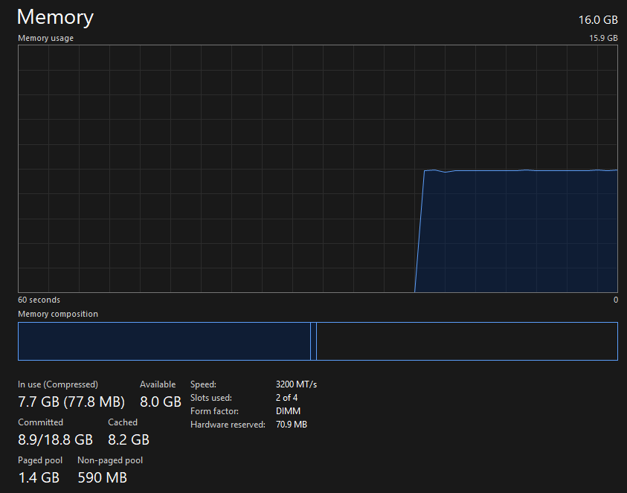Select the 590 MB non-paged pool value

103,477
